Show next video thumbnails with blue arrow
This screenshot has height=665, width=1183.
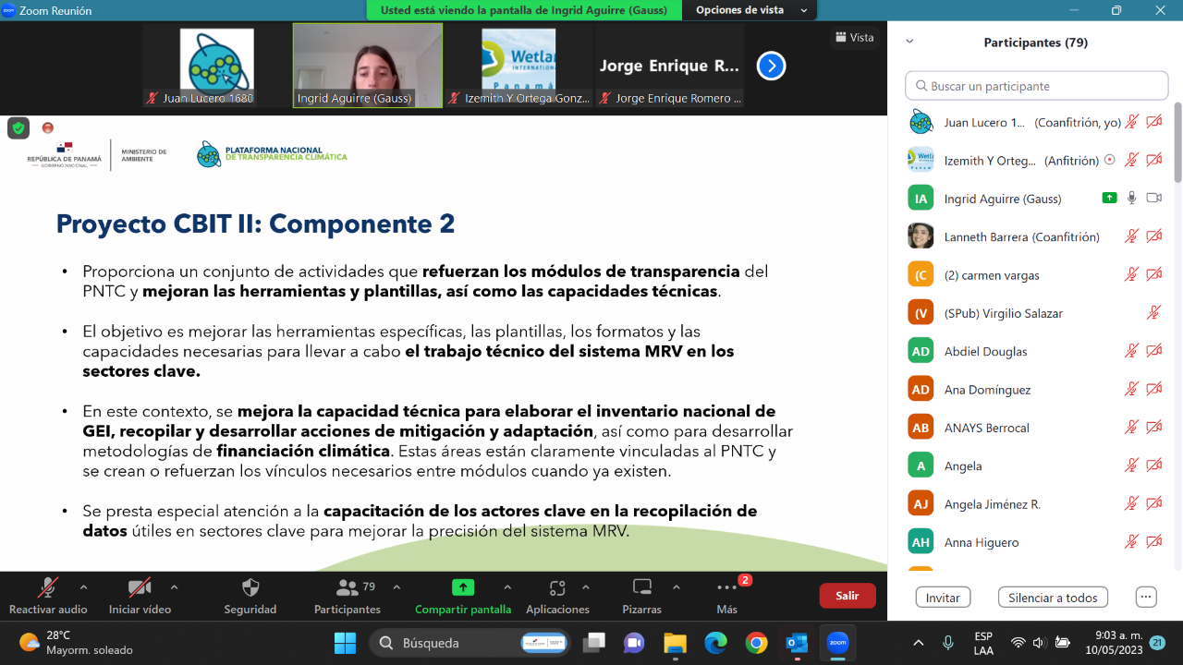coord(771,66)
